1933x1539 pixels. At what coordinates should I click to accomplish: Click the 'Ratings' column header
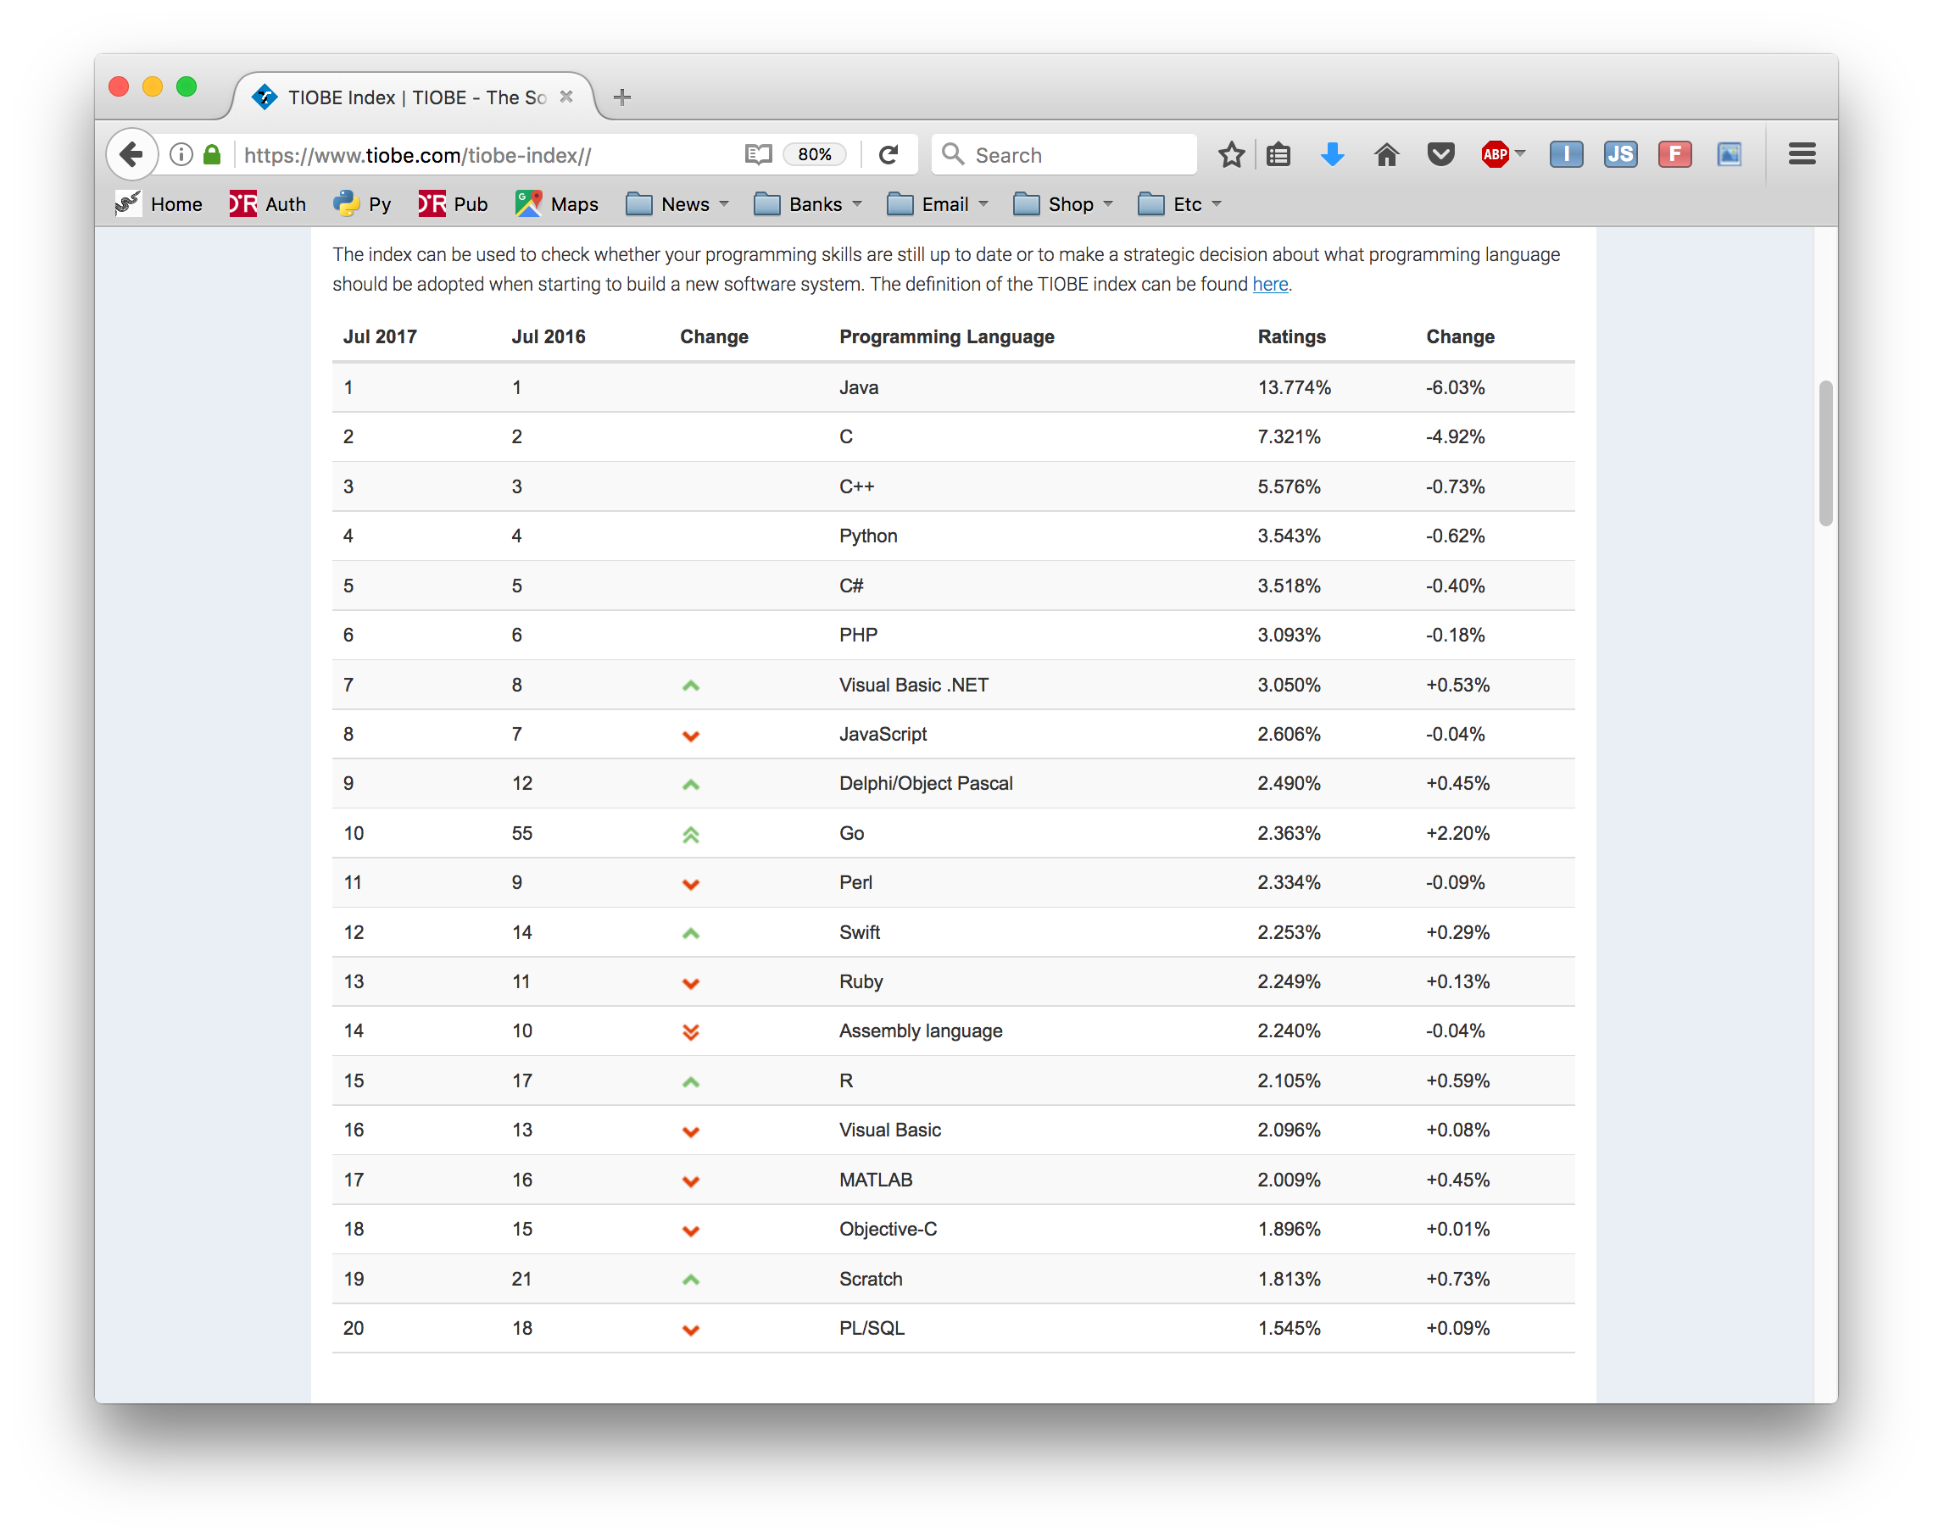click(x=1291, y=337)
